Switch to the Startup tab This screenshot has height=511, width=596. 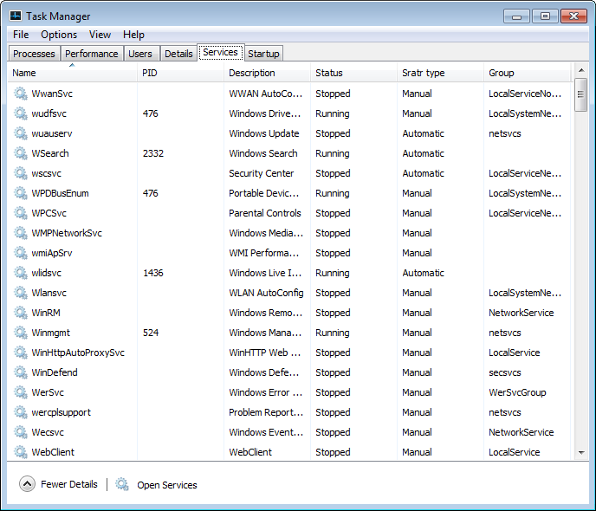tap(264, 54)
